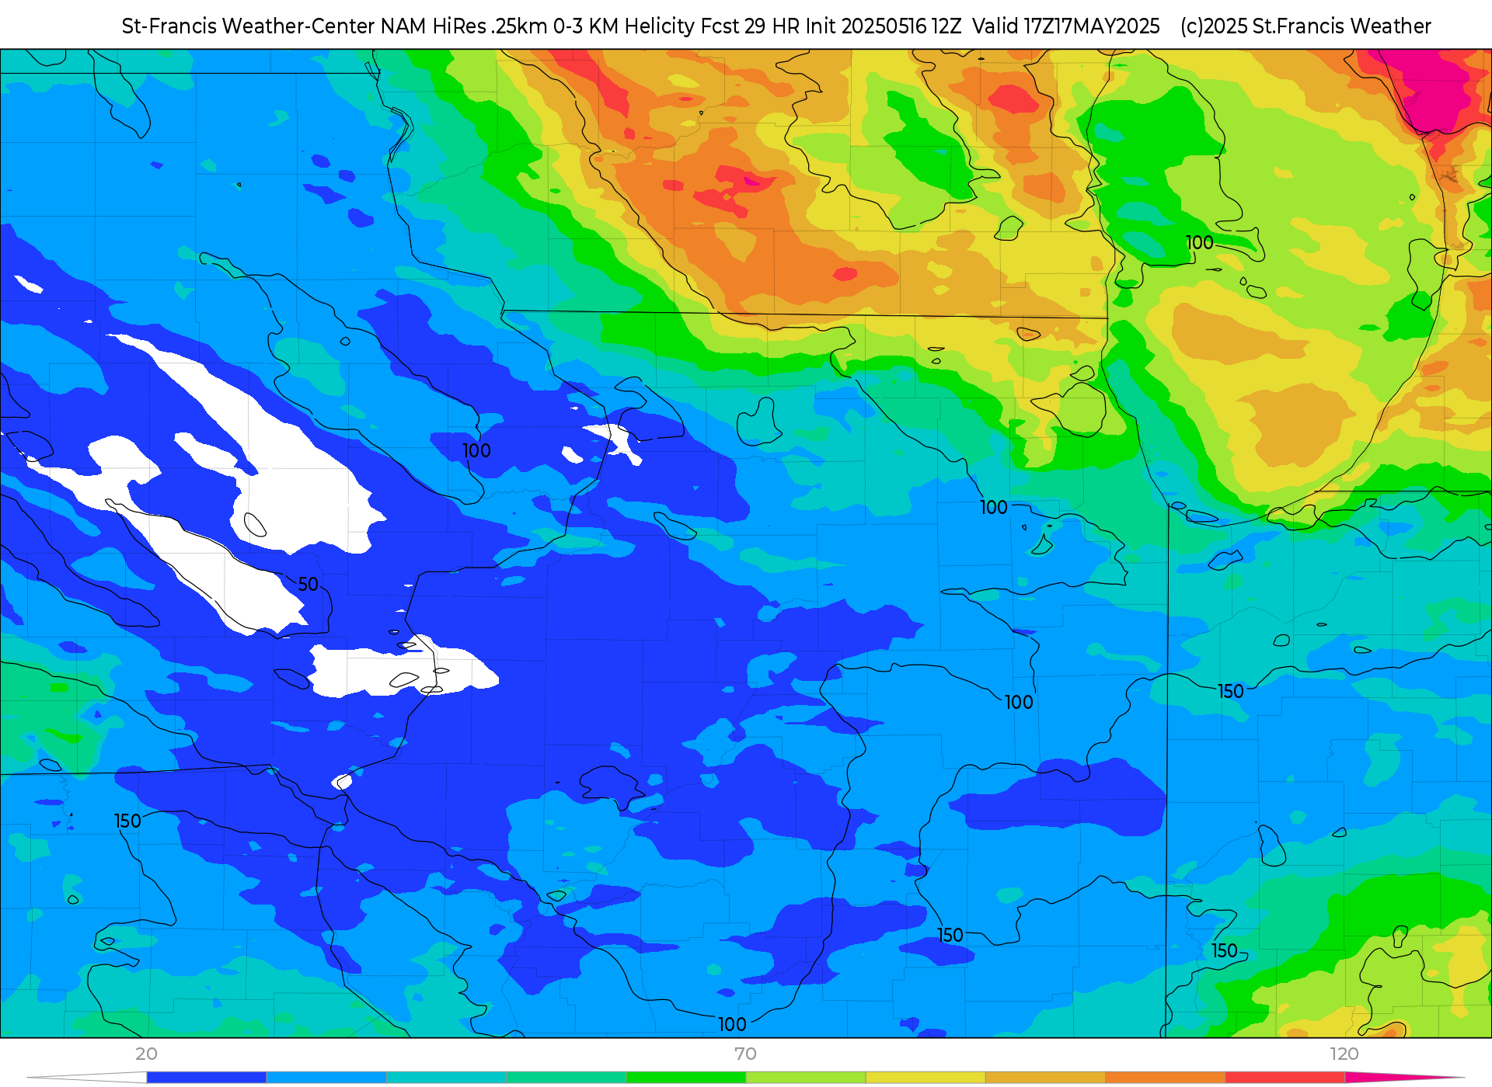Click the pure green color bar segment
1492x1087 pixels.
pyautogui.click(x=686, y=1078)
